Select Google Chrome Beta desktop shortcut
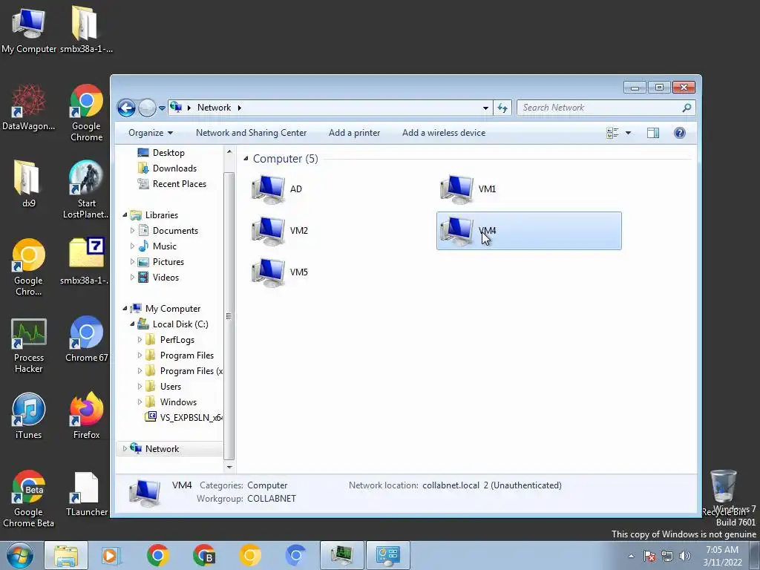 (29, 499)
